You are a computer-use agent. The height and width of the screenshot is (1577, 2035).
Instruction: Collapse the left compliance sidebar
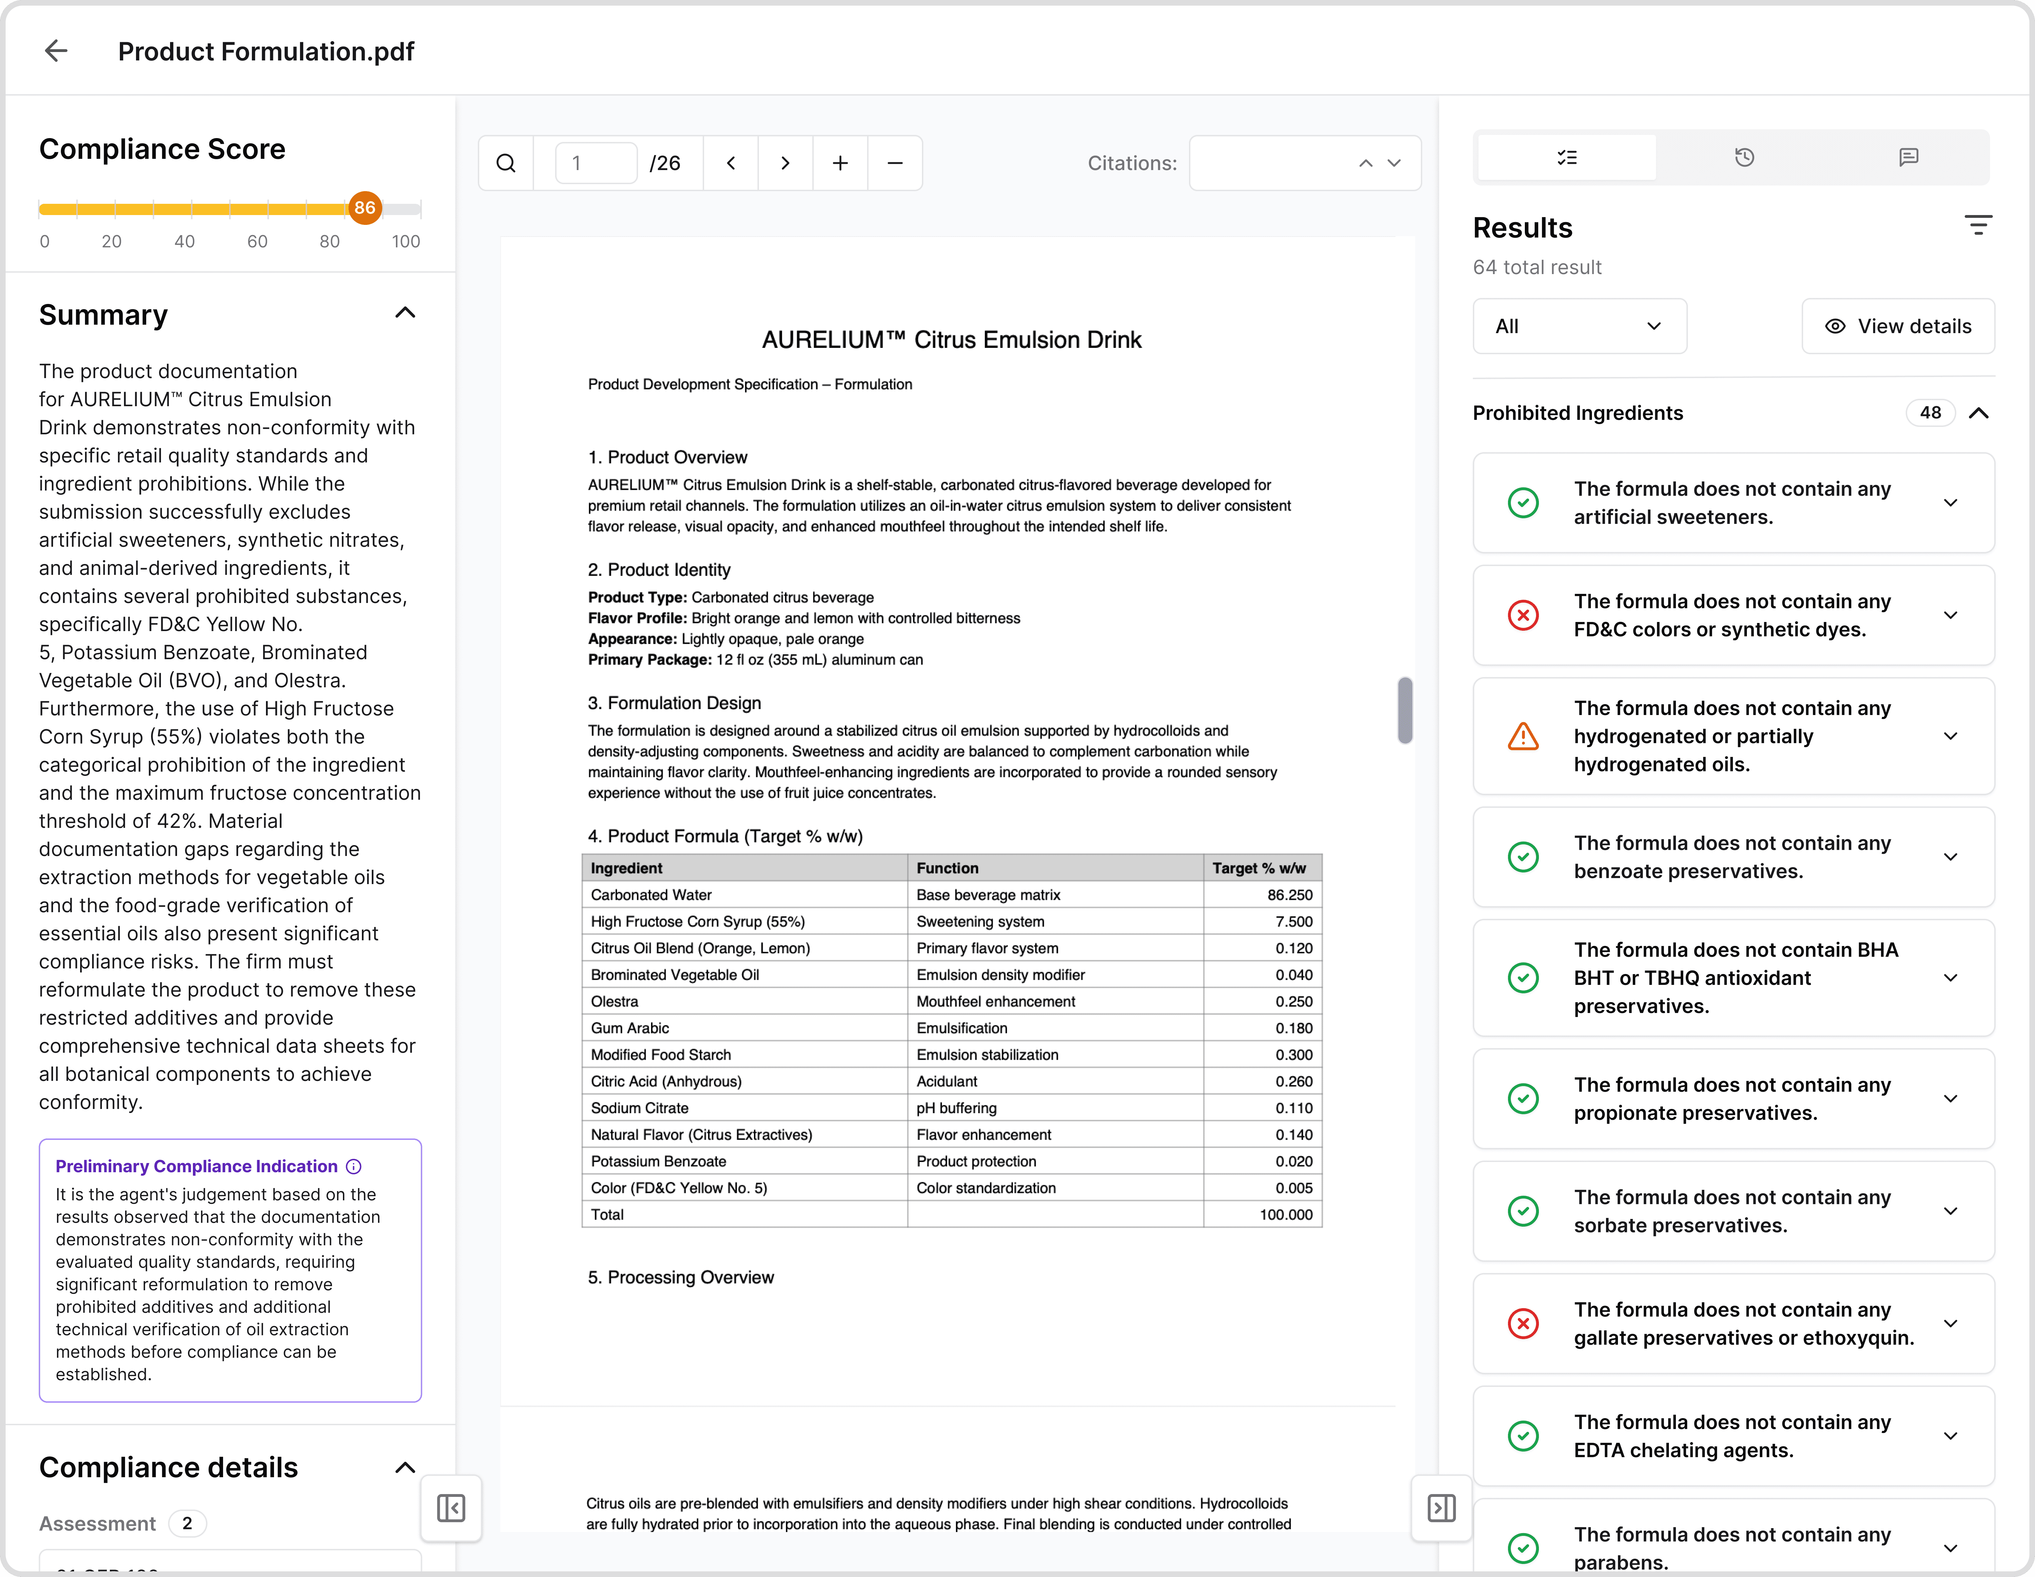coord(451,1508)
